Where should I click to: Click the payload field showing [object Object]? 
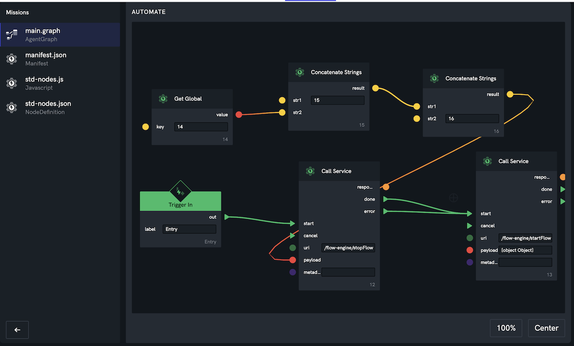click(525, 250)
